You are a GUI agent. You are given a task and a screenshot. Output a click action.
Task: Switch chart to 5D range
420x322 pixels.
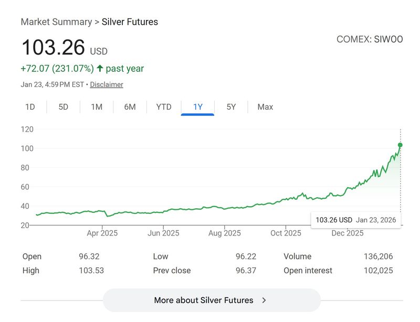coord(64,107)
